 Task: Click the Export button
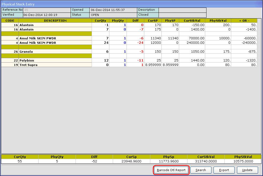(x=224, y=170)
